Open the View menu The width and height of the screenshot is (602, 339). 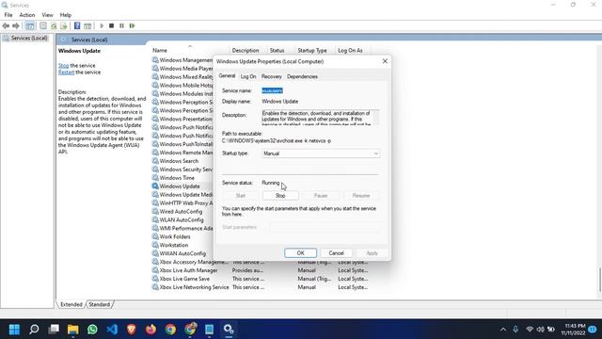[x=47, y=15]
